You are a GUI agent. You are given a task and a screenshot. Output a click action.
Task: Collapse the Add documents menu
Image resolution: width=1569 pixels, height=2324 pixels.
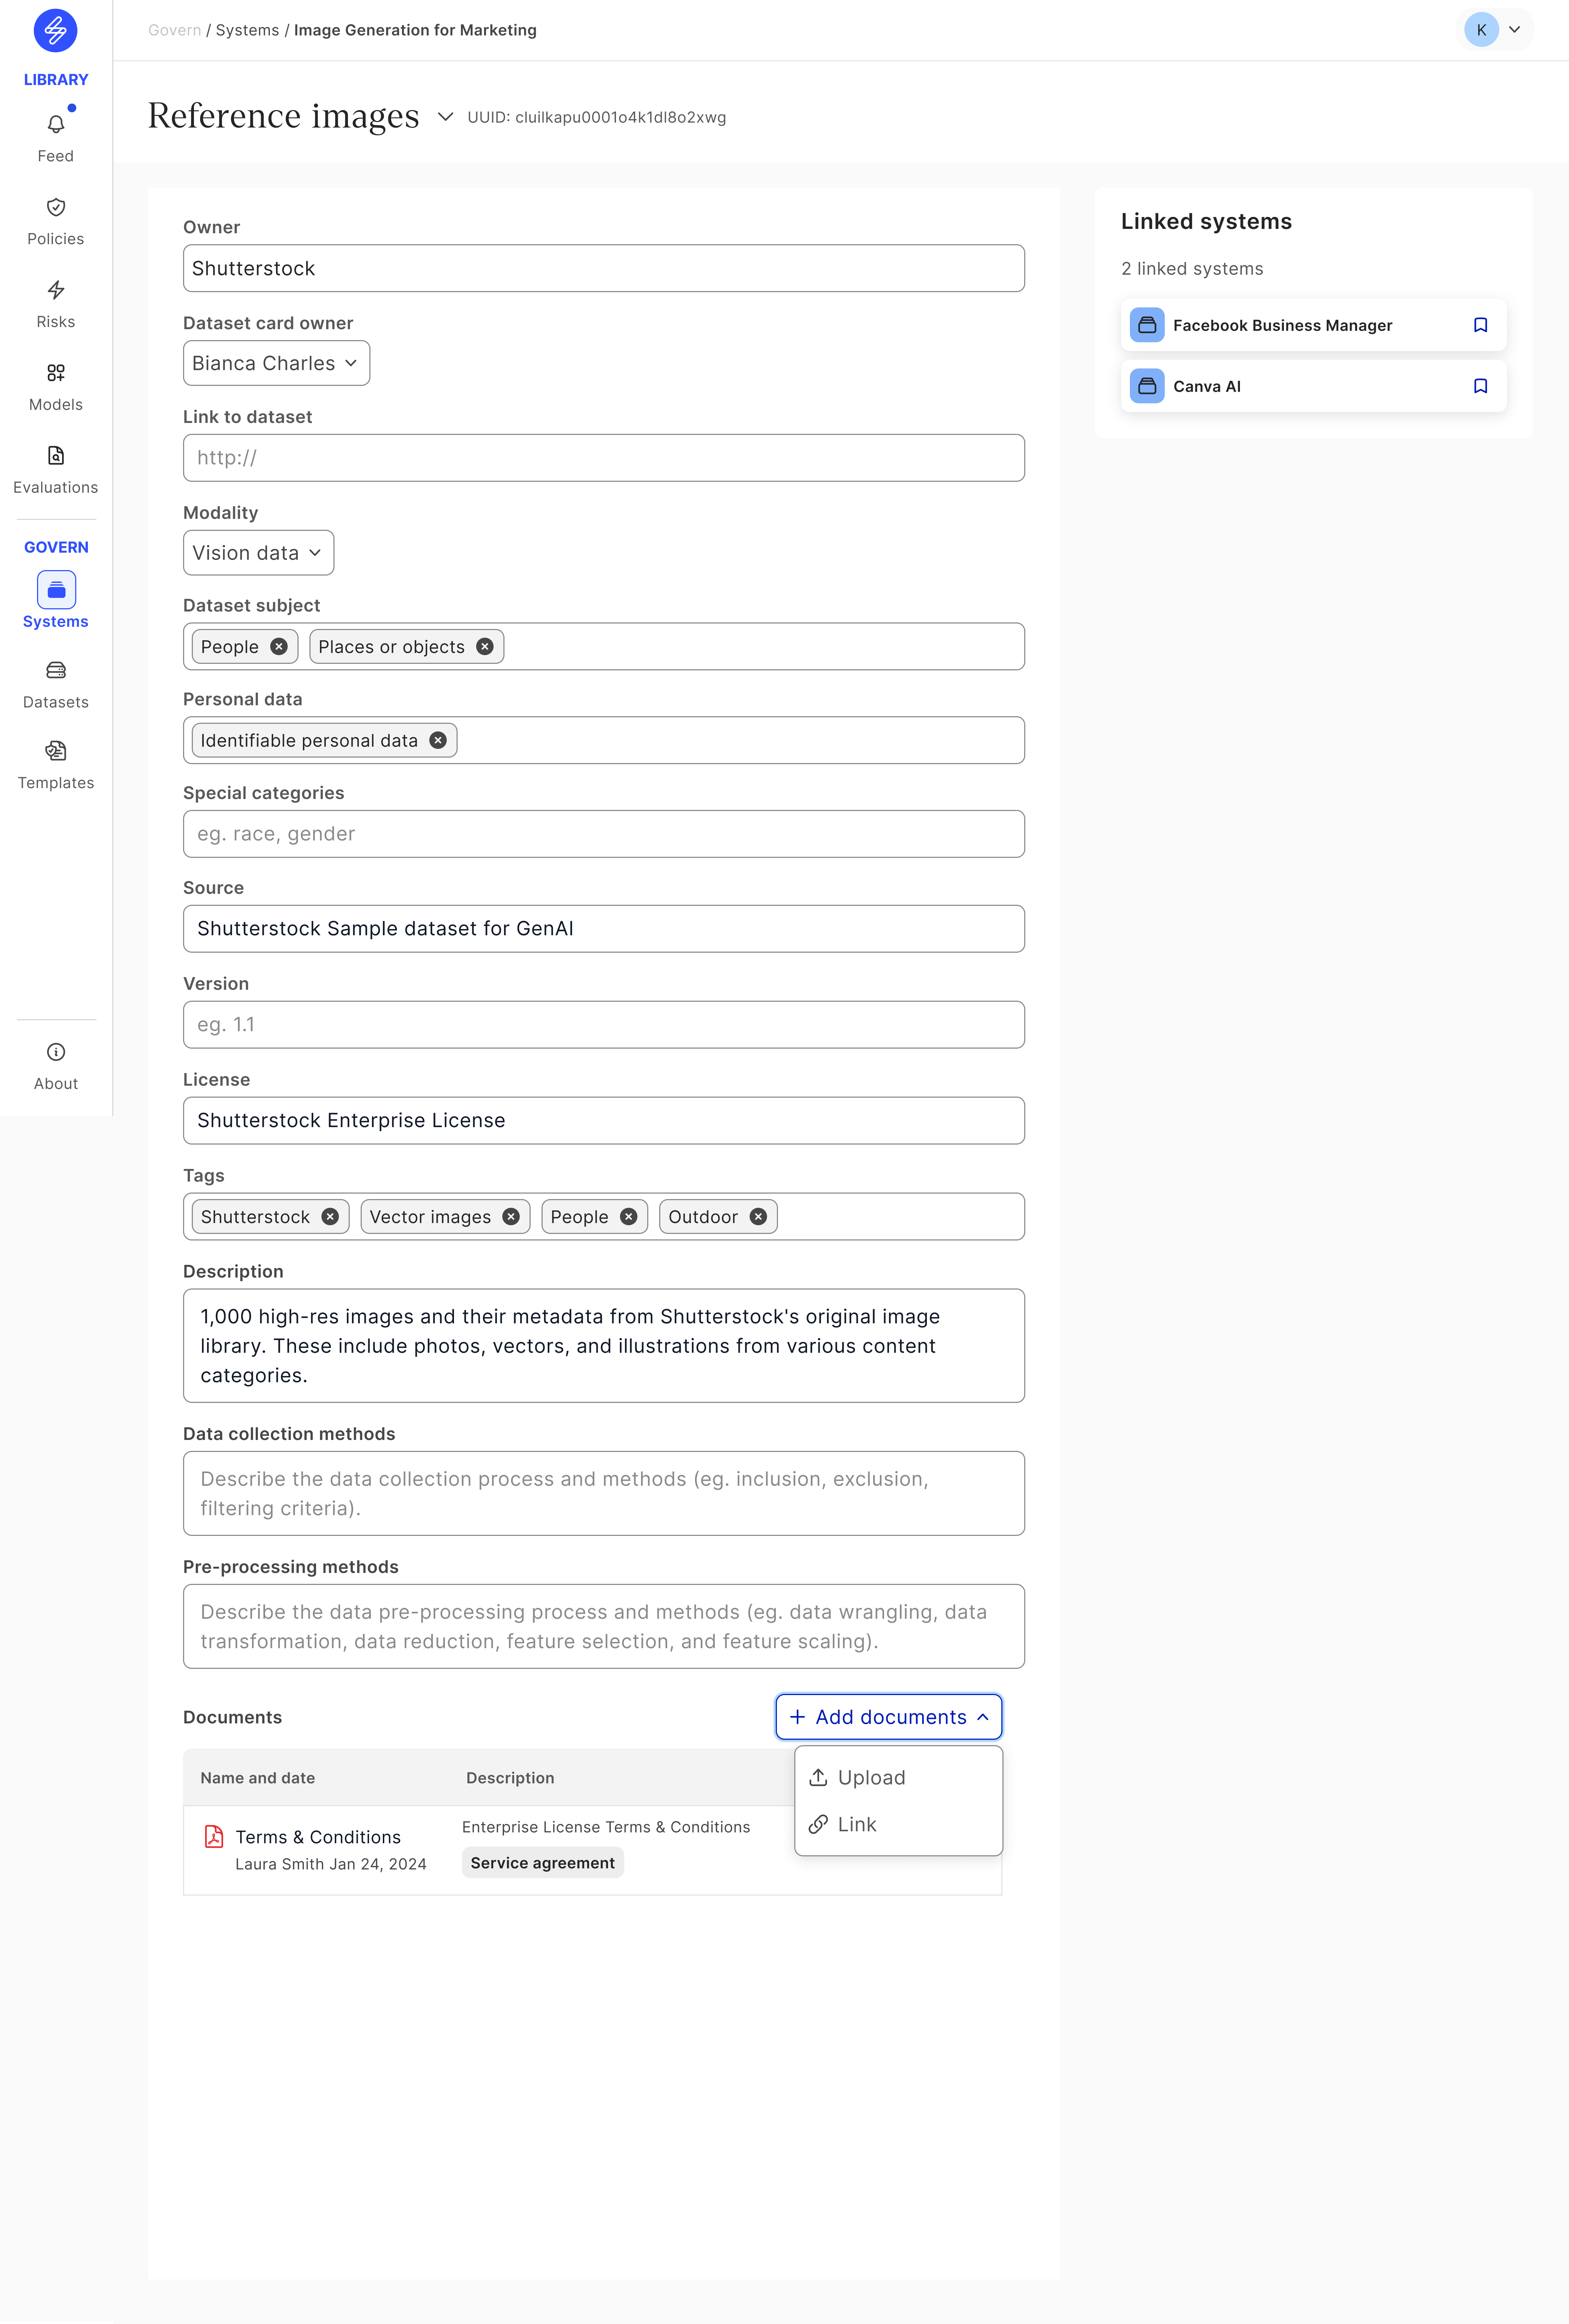pyautogui.click(x=888, y=1717)
